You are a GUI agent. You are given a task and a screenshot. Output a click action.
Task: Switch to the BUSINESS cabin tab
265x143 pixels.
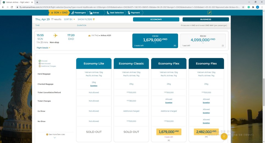pos(206,19)
